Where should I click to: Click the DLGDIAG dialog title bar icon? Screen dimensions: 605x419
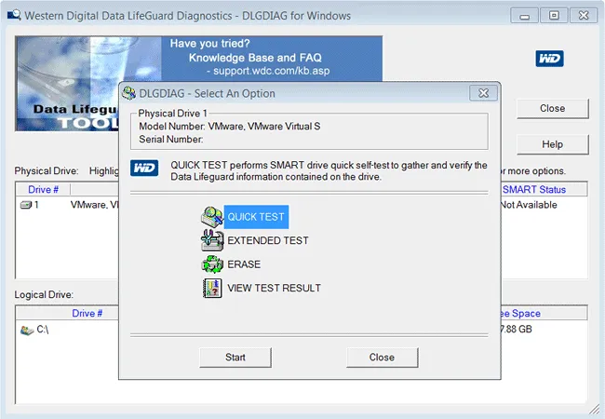[x=128, y=93]
